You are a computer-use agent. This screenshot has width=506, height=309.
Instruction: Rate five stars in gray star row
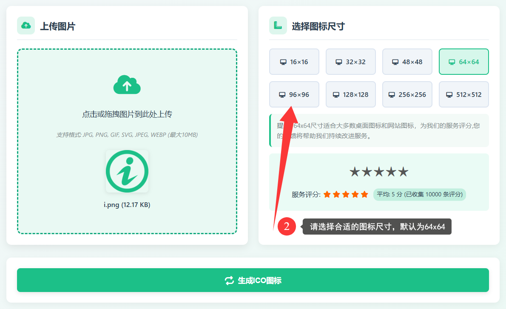coord(403,172)
